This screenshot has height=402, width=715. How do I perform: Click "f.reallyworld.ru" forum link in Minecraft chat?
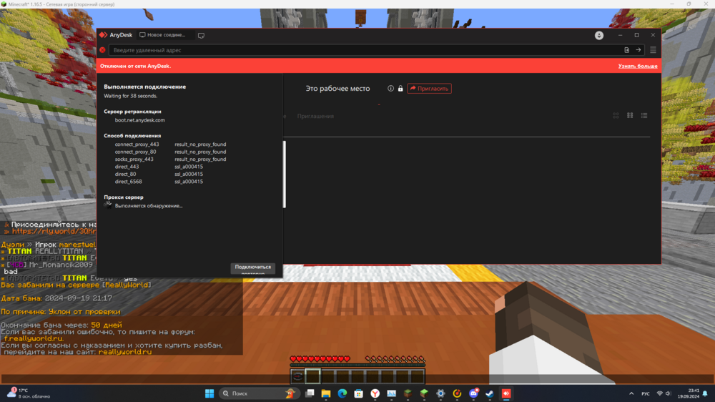(x=34, y=338)
